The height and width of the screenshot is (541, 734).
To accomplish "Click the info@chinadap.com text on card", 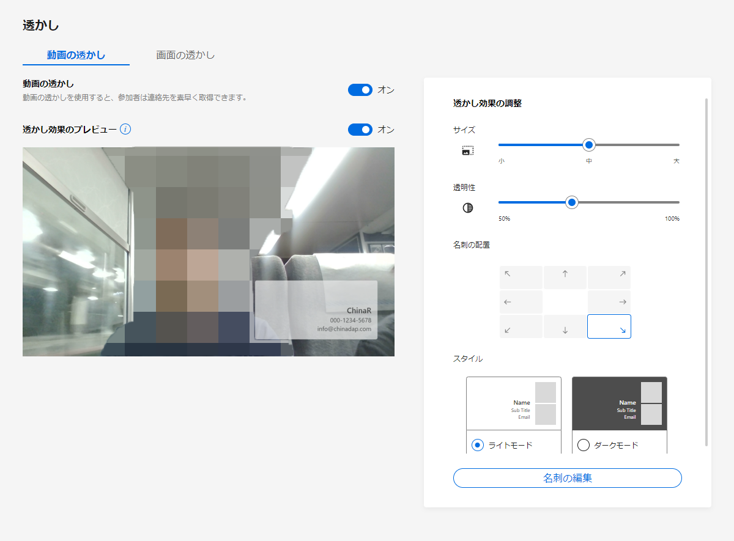I will tap(344, 329).
